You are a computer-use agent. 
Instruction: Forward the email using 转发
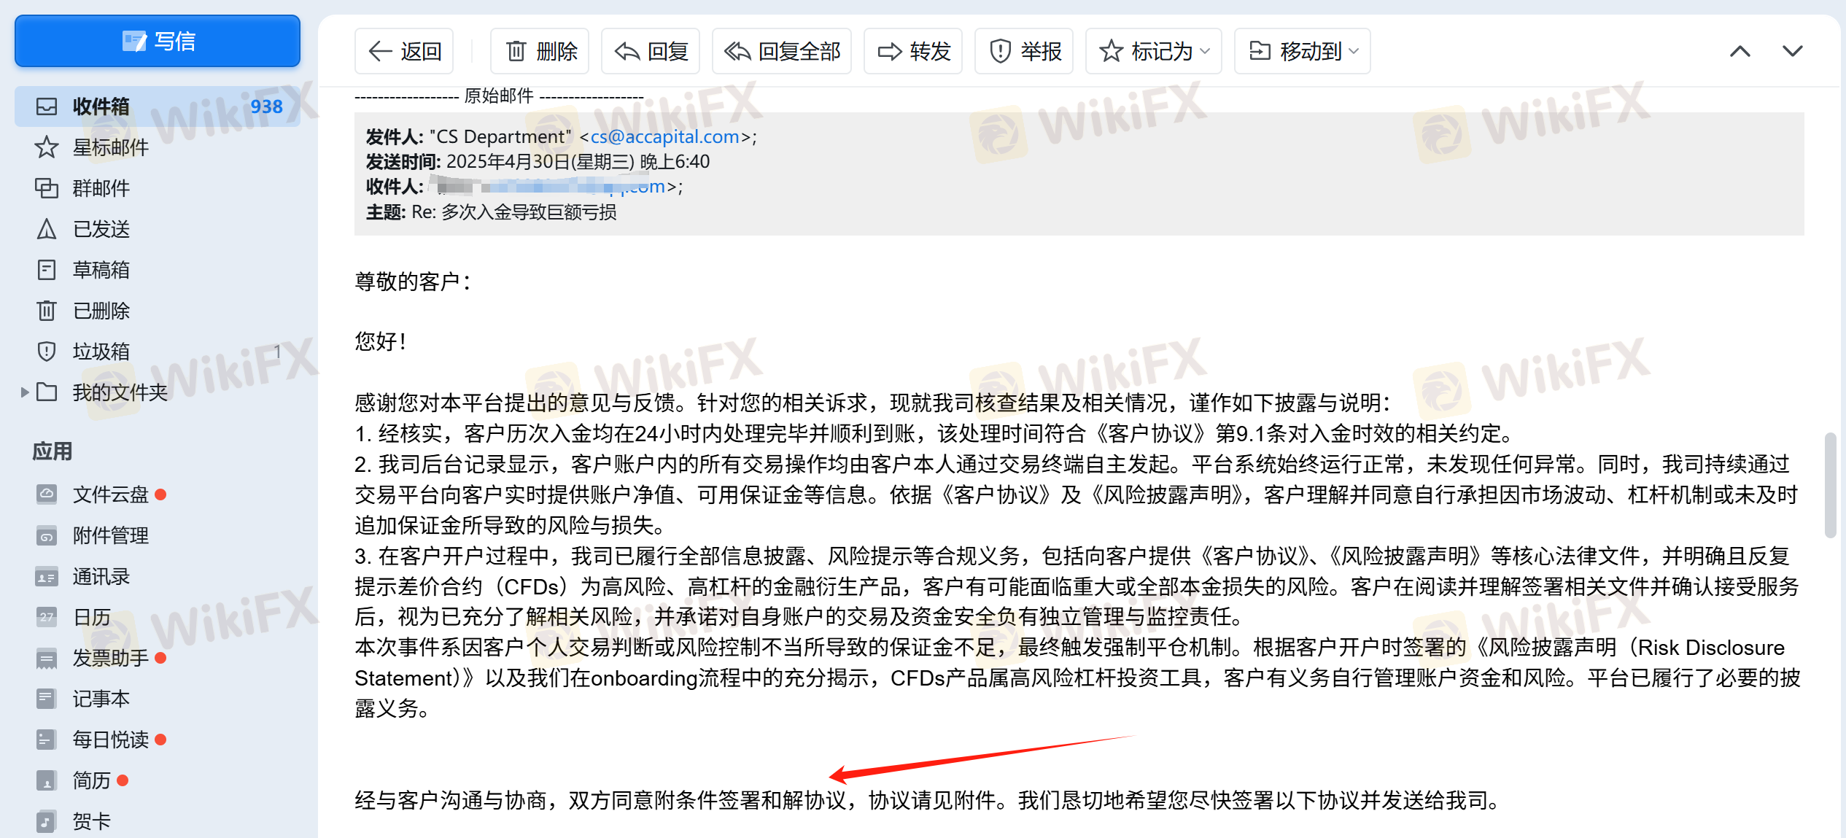[x=913, y=51]
